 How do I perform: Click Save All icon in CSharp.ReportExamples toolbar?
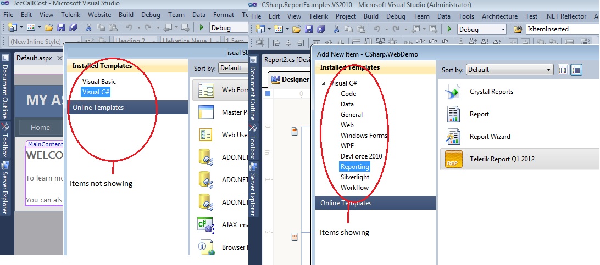click(x=321, y=30)
